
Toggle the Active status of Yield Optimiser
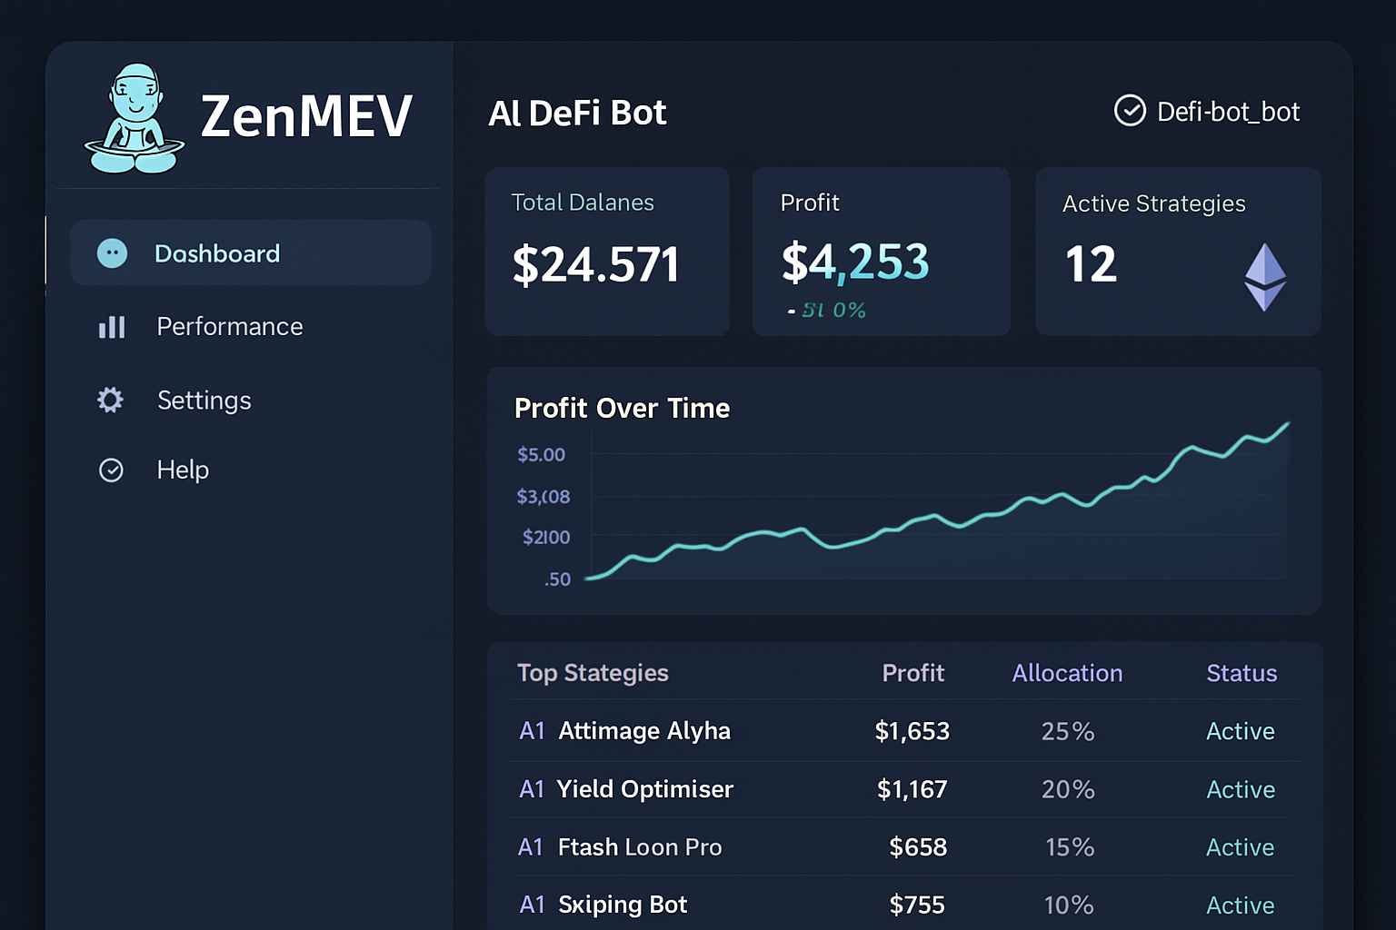point(1241,789)
